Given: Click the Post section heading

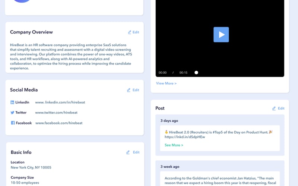Looking at the screenshot, I should point(160,108).
